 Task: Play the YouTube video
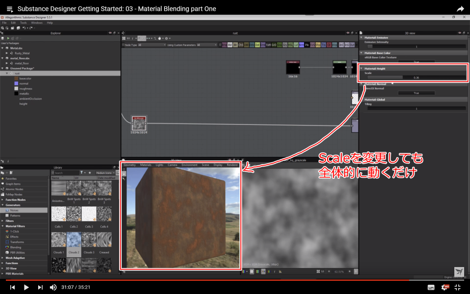tap(26, 287)
